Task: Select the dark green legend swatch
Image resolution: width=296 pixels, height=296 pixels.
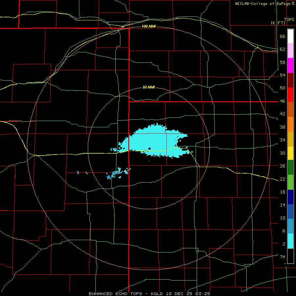Action: (x=290, y=167)
